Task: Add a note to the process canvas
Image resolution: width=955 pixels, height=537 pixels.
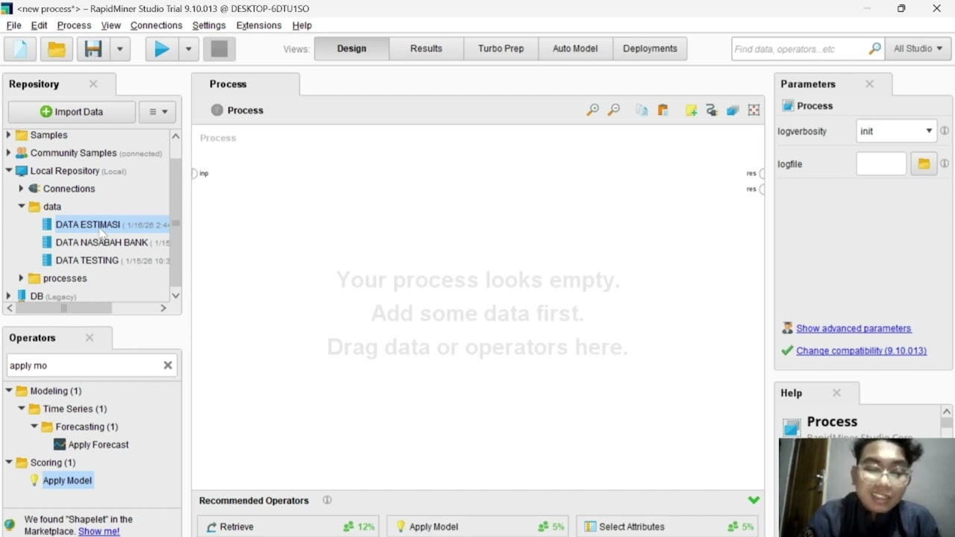Action: (x=691, y=110)
